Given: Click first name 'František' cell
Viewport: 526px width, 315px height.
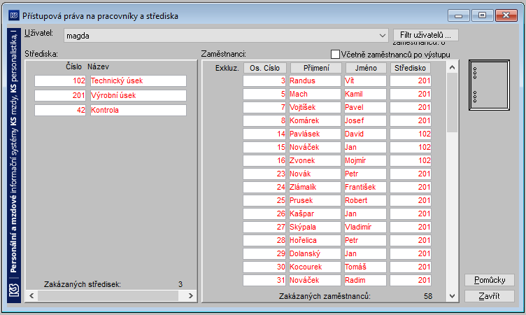Looking at the screenshot, I should click(x=365, y=187).
